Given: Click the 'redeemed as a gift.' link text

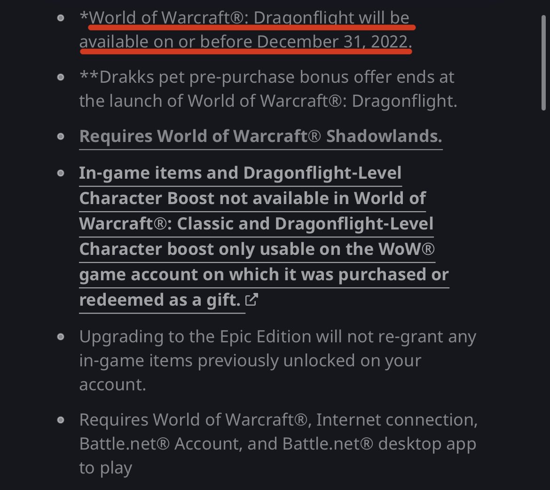Looking at the screenshot, I should point(160,300).
